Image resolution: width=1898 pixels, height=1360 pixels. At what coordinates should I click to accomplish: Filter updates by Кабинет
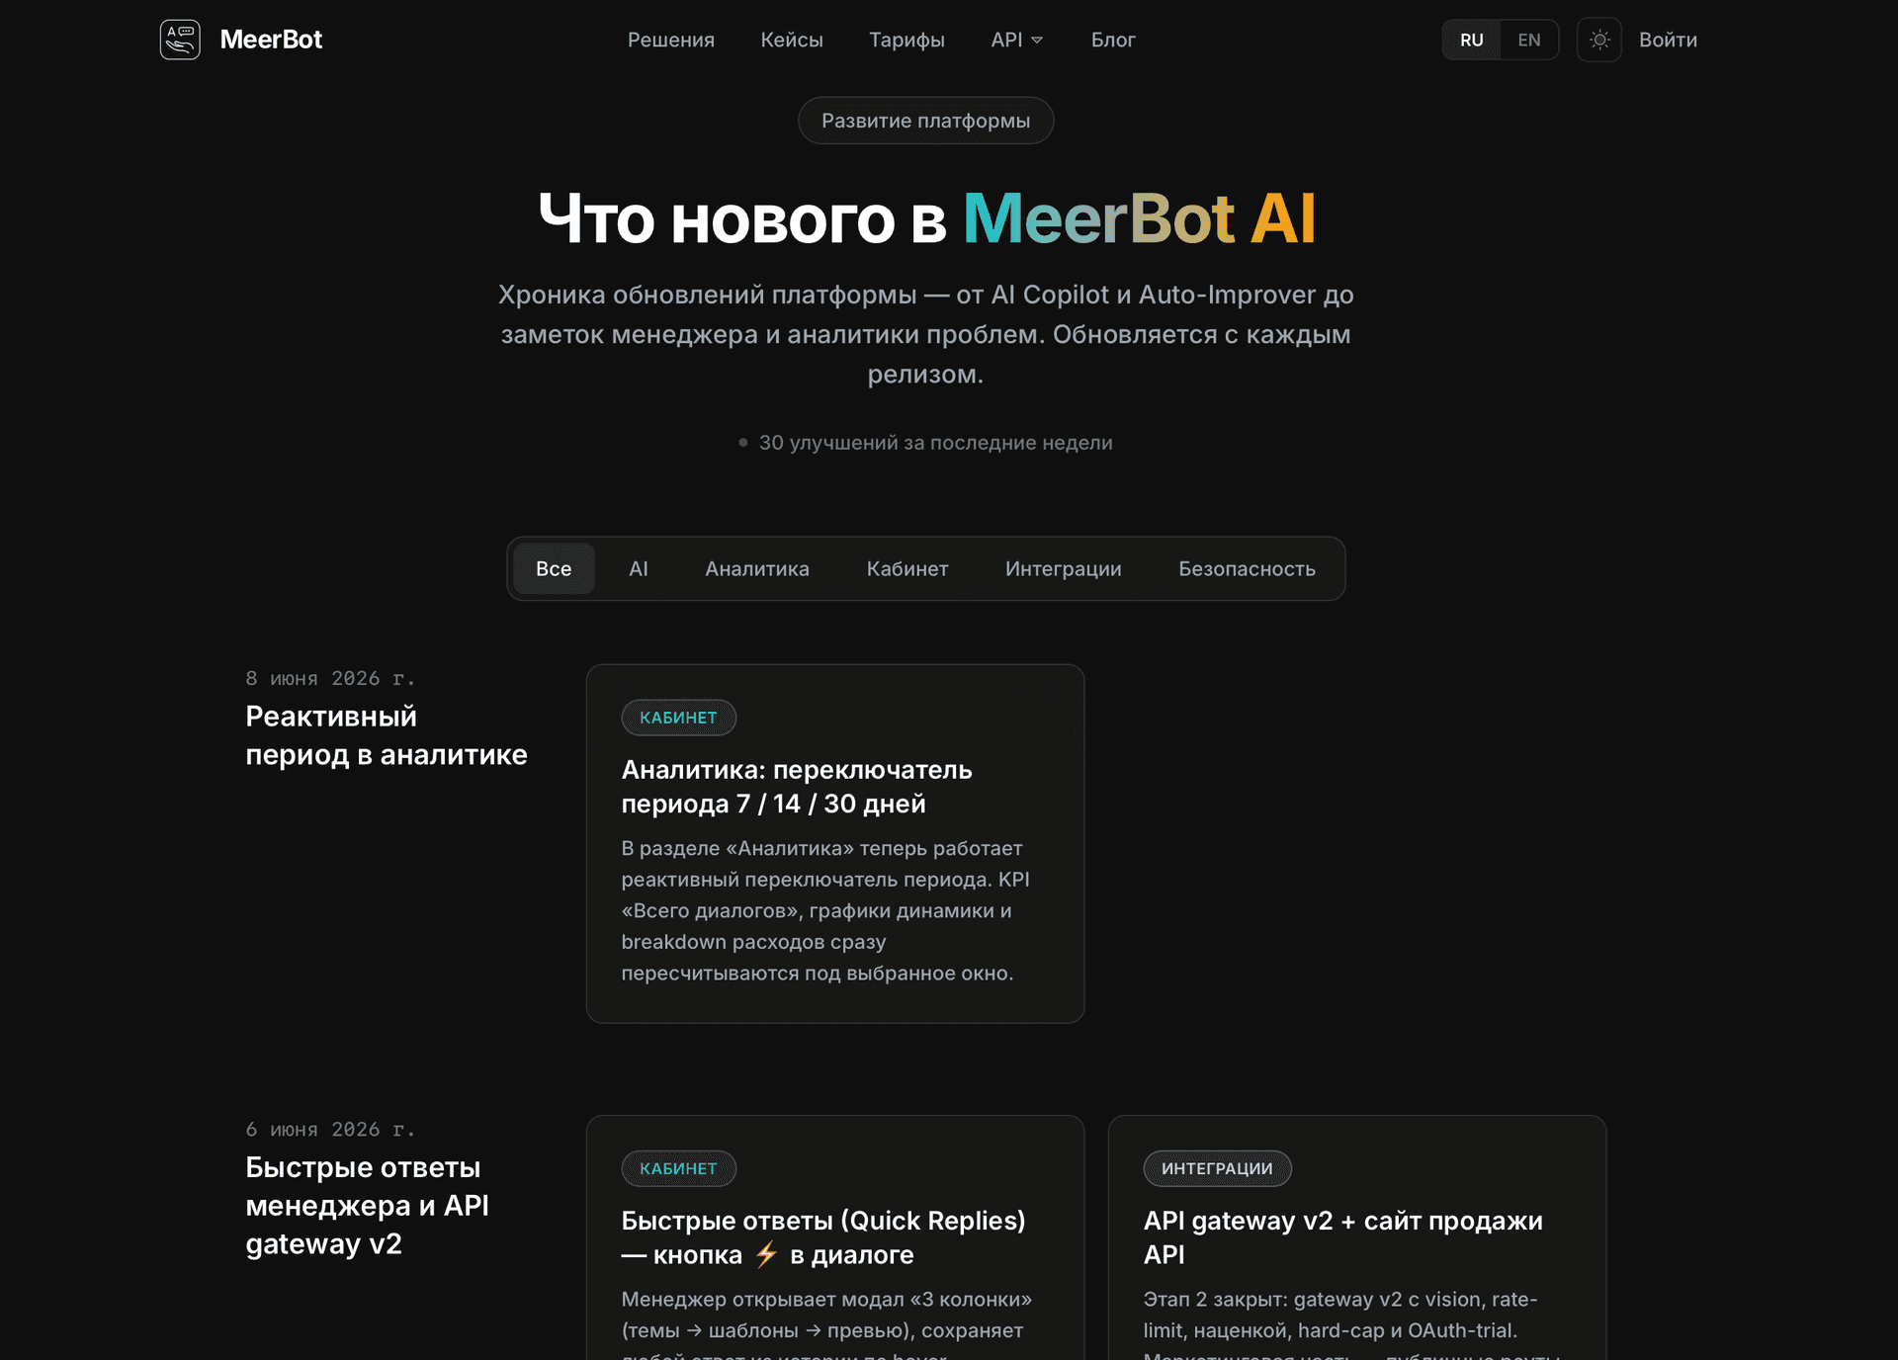tap(907, 568)
